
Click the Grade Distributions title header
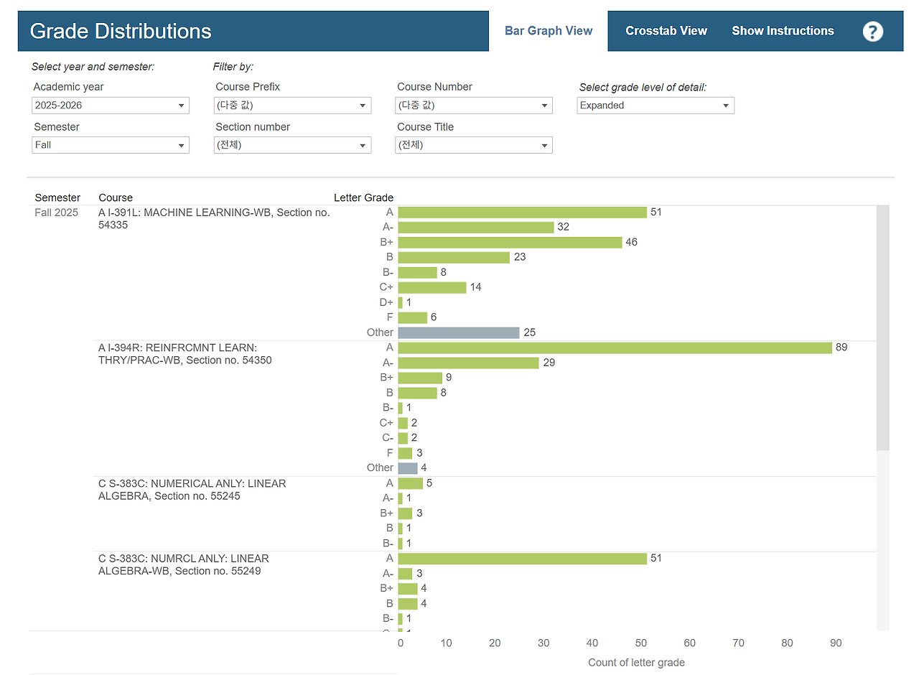click(121, 31)
